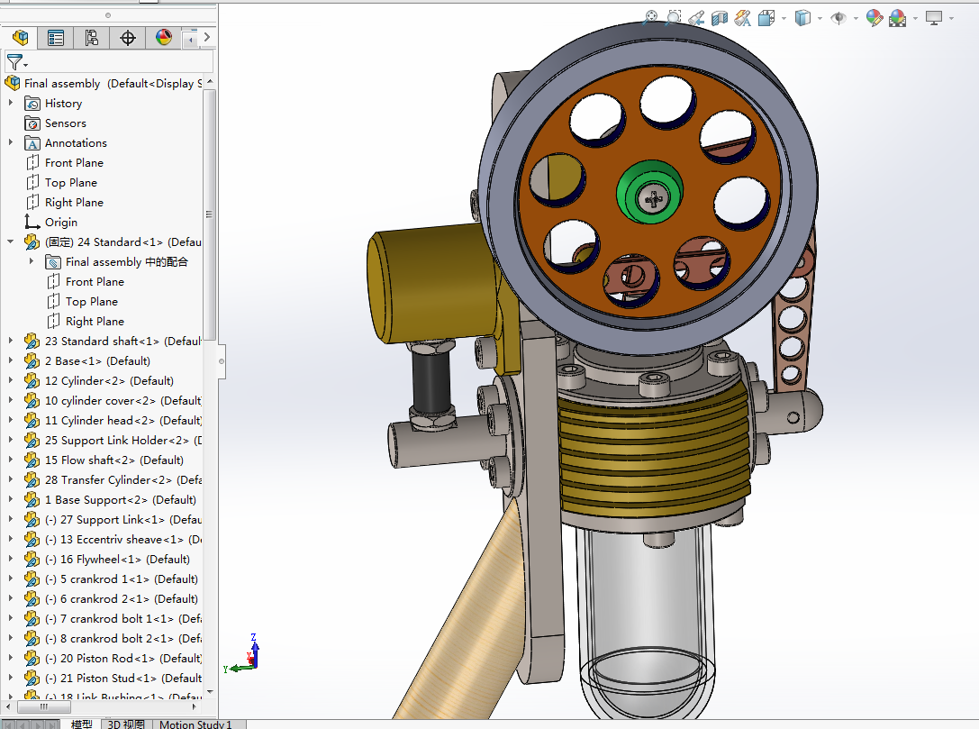Click the Apply Scene icon
The height and width of the screenshot is (729, 979).
click(x=897, y=18)
